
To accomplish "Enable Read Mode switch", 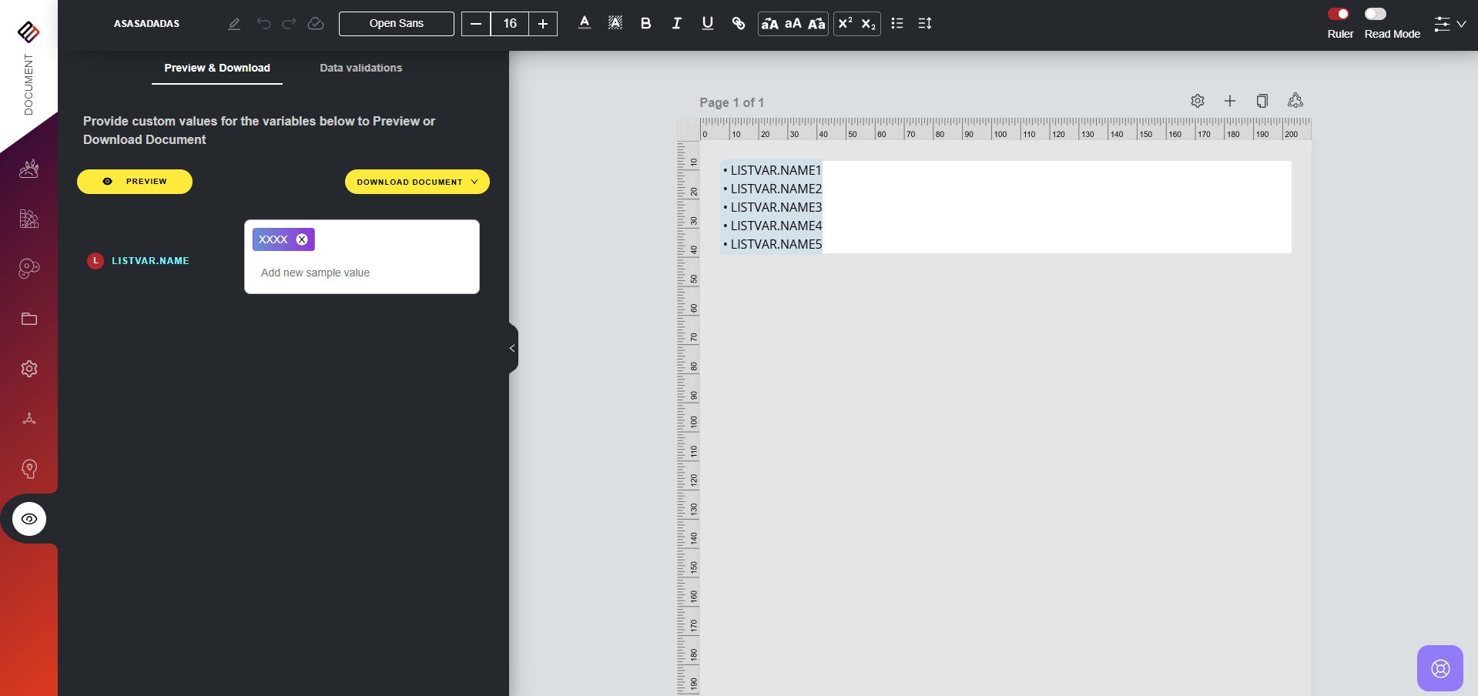I will pos(1375,14).
